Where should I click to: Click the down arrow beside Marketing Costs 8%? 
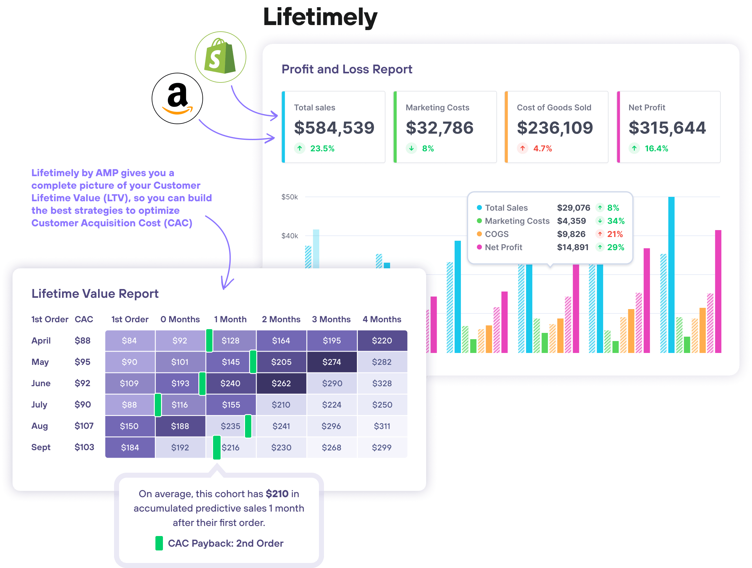coord(411,148)
